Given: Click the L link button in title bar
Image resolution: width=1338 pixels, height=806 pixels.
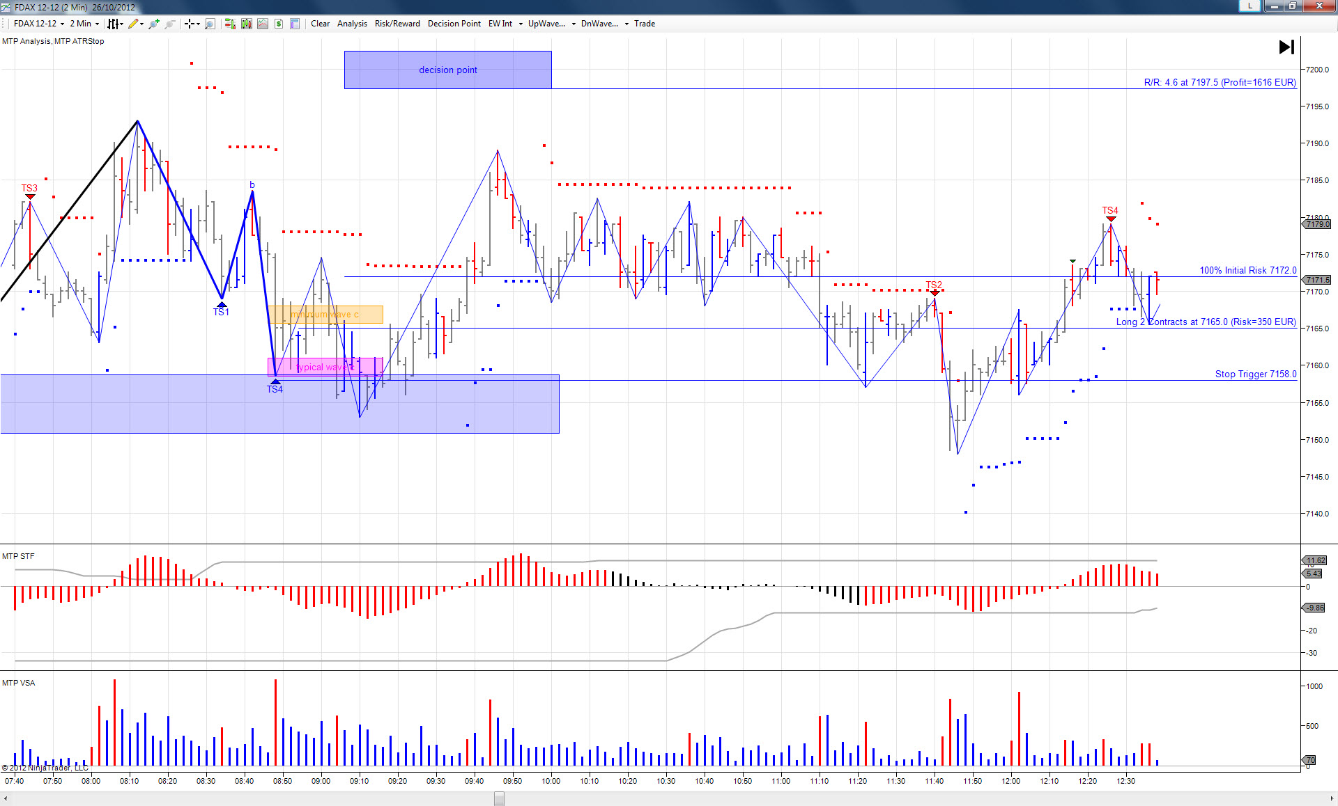Looking at the screenshot, I should click(1249, 6).
